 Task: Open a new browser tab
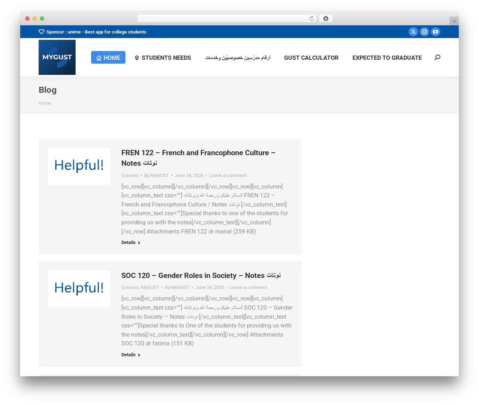(454, 21)
